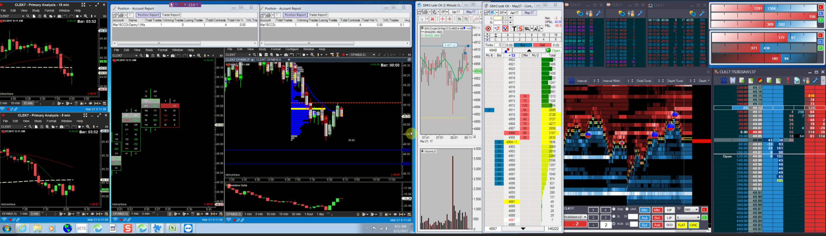
Task: Select Limit radio button in CLK17 order panel
Action: pos(627,209)
